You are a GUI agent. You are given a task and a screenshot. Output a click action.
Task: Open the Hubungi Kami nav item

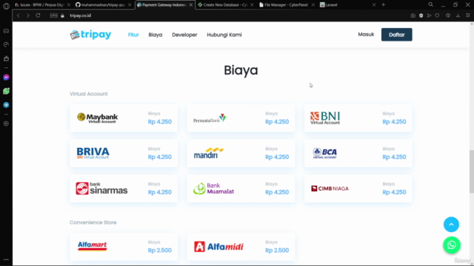click(x=224, y=35)
